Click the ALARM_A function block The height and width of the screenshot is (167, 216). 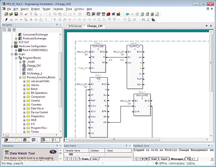(135, 67)
